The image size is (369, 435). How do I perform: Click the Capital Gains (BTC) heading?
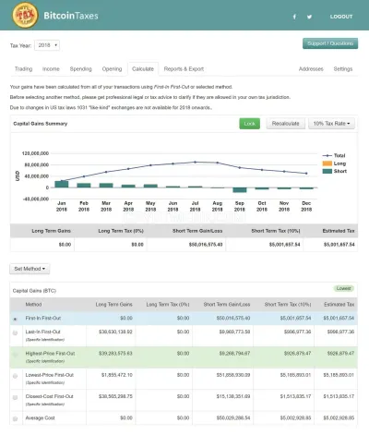pos(34,291)
